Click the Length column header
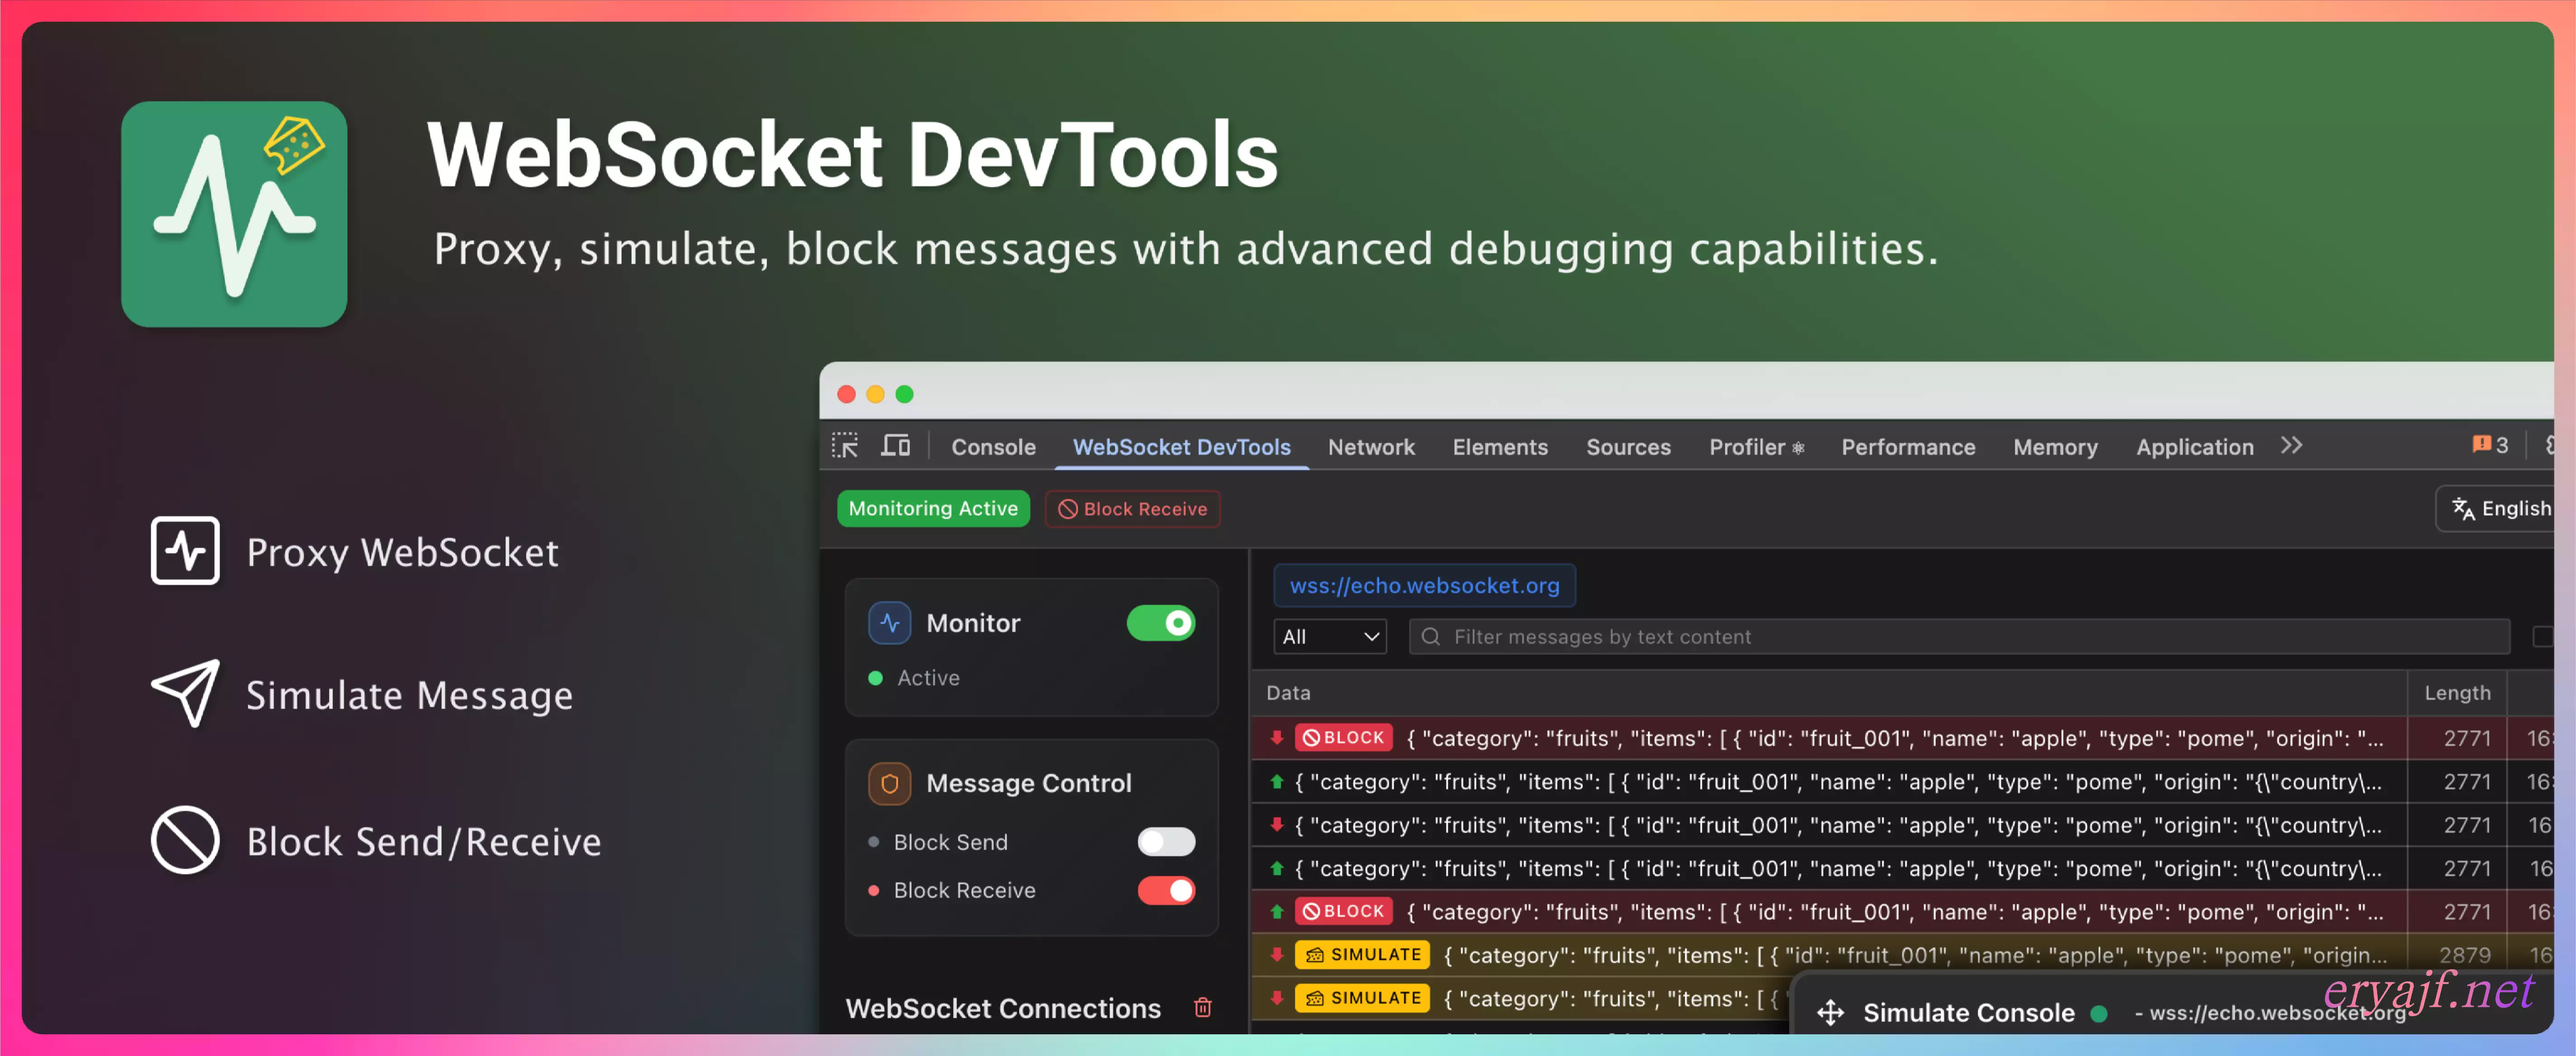 (2457, 693)
